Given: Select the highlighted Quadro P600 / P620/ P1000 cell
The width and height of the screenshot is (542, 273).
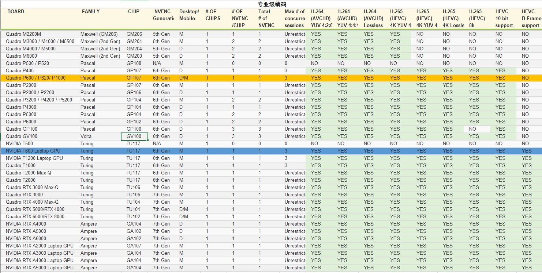Looking at the screenshot, I should pos(38,78).
